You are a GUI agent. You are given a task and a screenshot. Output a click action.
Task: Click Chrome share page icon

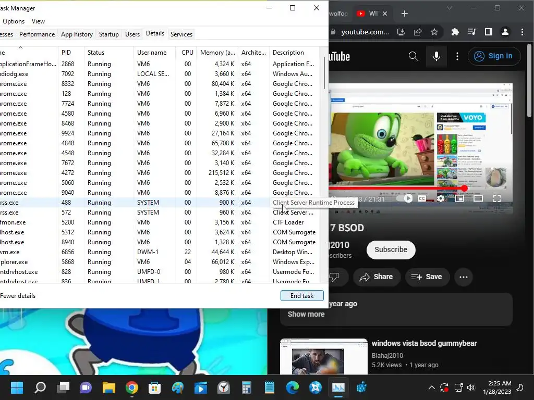418,32
